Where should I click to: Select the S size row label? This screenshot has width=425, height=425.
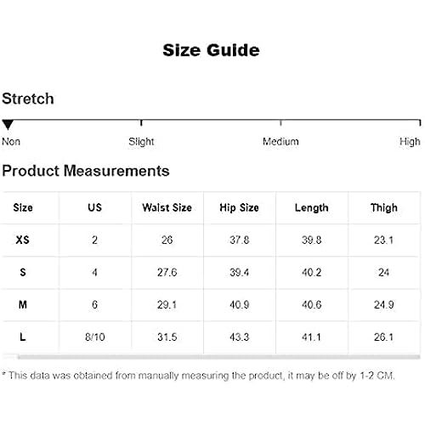[23, 272]
